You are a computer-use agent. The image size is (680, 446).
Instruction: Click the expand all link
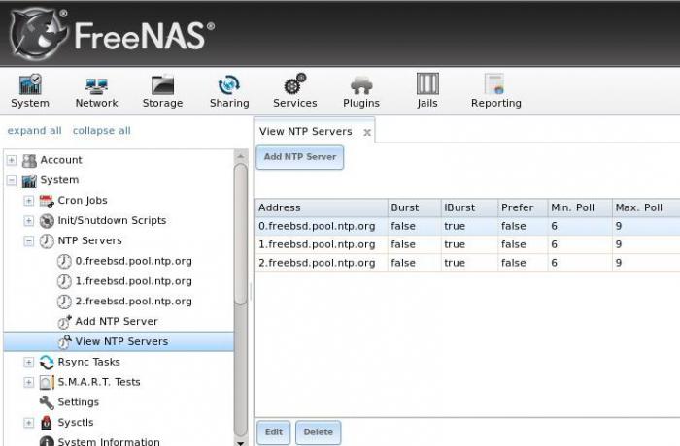pos(34,130)
